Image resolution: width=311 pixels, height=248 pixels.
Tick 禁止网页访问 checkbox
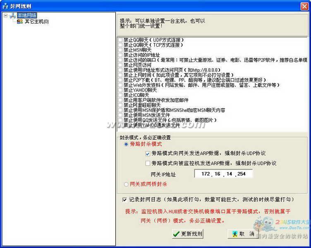pos(120,65)
